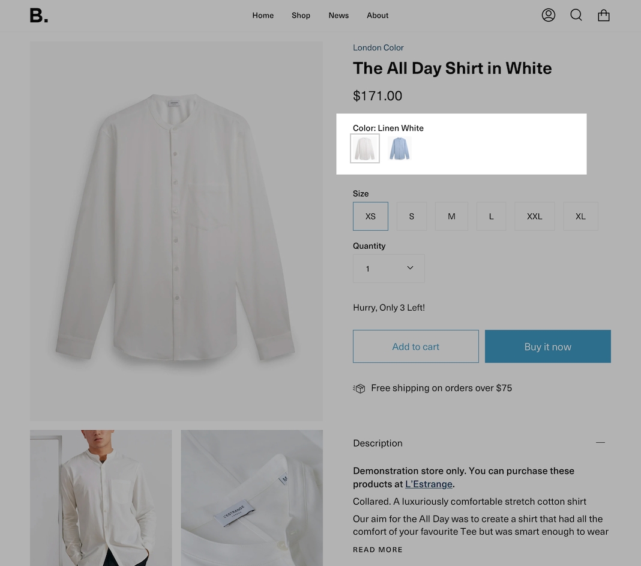Select size XS option
This screenshot has height=566, width=641.
[x=370, y=216]
